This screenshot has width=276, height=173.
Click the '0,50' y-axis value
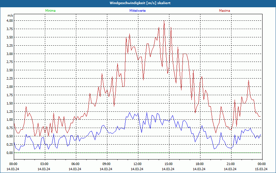[x=10, y=136]
